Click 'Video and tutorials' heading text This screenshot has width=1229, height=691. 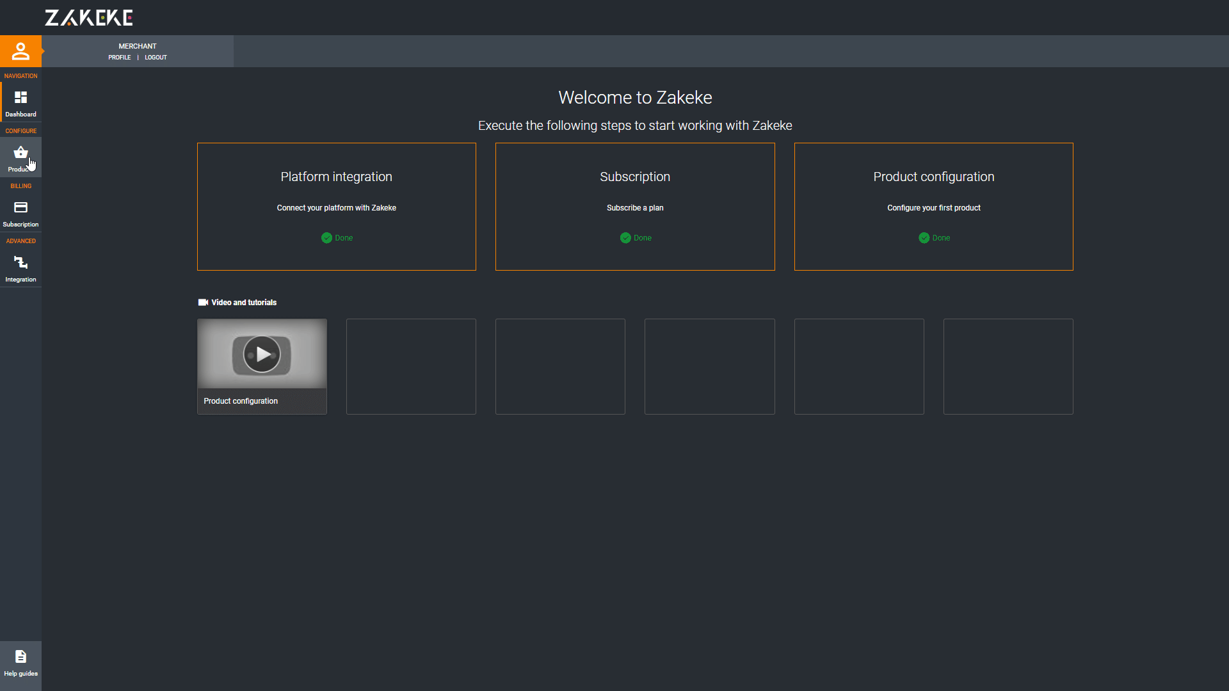[244, 303]
